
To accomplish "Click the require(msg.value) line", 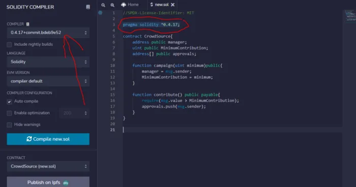I will pyautogui.click(x=191, y=101).
